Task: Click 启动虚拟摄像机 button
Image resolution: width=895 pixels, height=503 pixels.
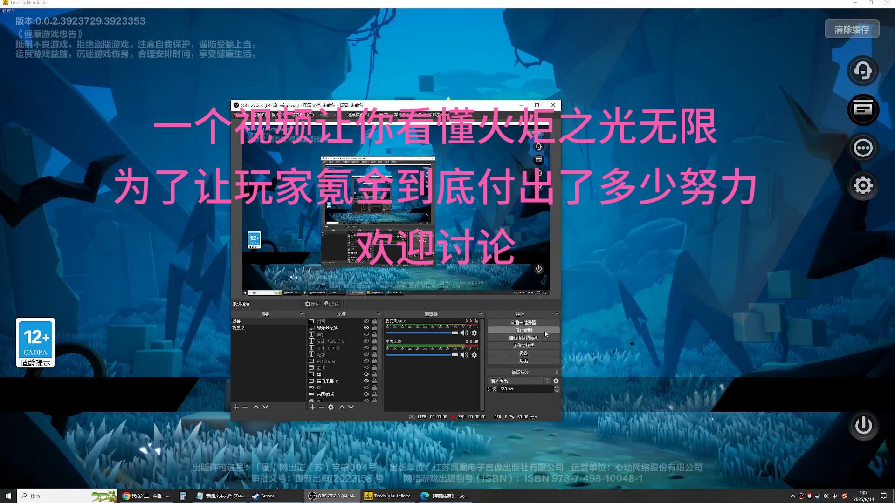Action: (x=523, y=338)
